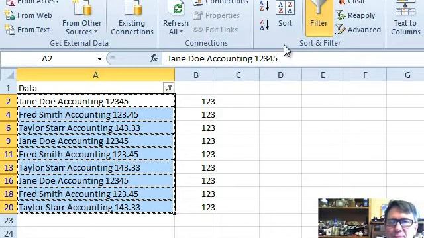The width and height of the screenshot is (424, 238).
Task: Click row 20 Taylor Starr Accounting 143.33
Action: 95,207
